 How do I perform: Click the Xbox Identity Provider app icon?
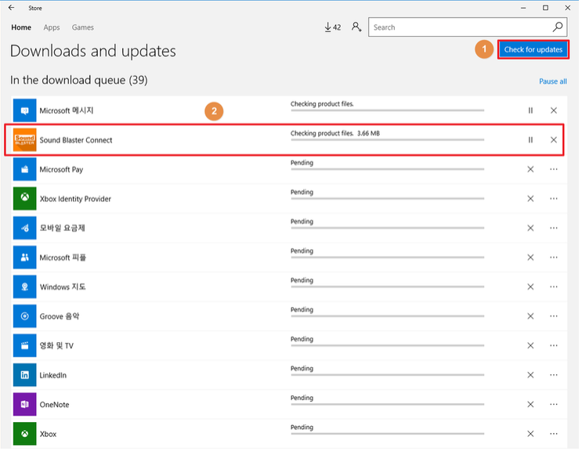(x=24, y=198)
